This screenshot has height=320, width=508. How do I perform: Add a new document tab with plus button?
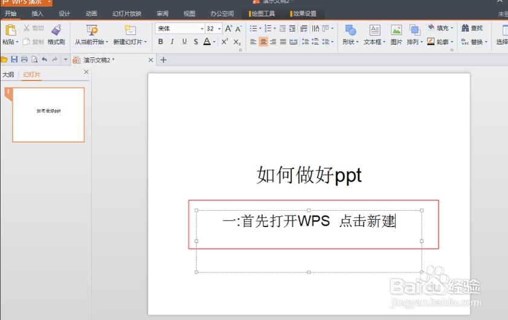pyautogui.click(x=164, y=60)
